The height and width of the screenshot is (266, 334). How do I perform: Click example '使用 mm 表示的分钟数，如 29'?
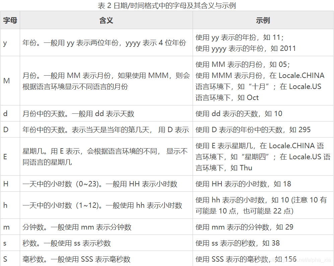[x=244, y=227]
